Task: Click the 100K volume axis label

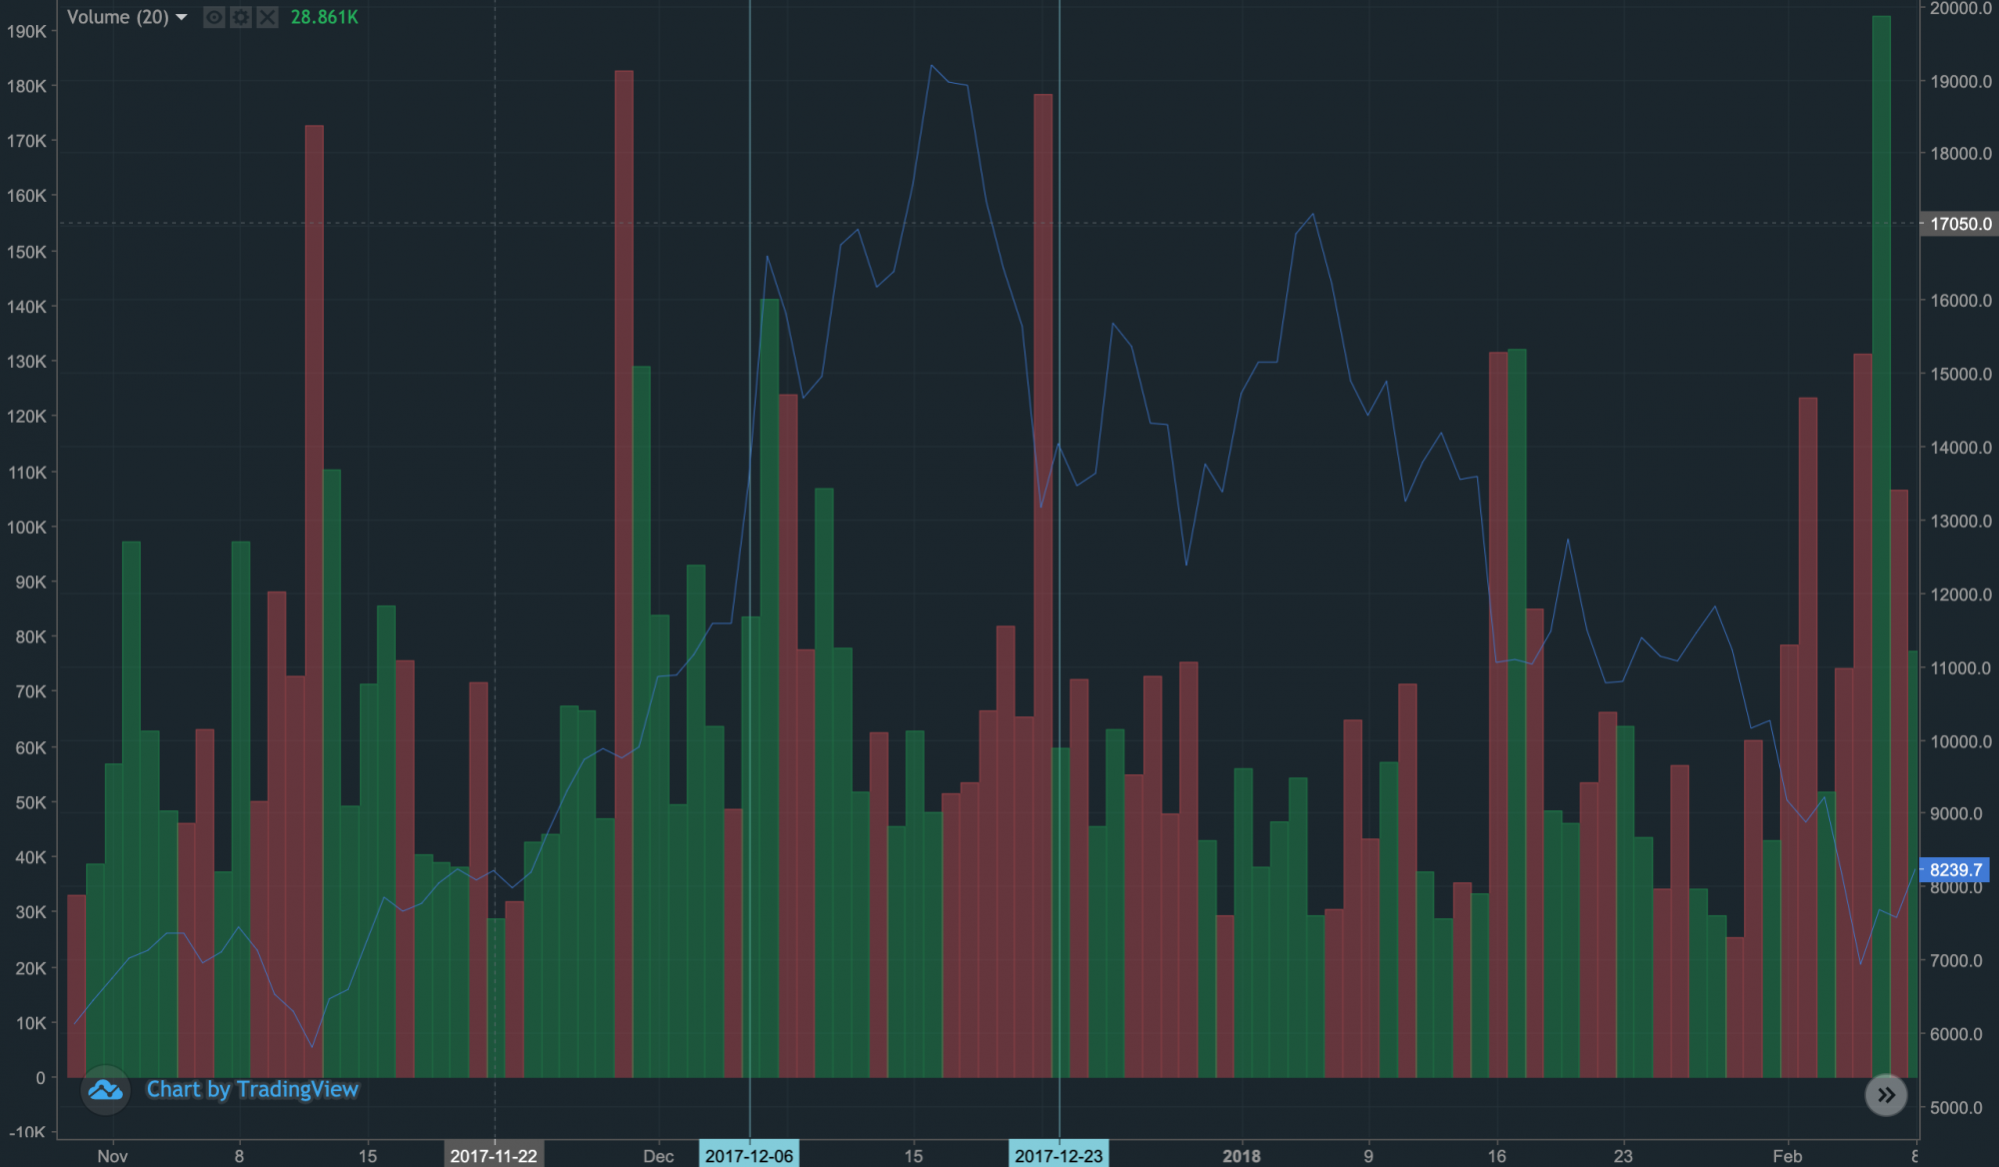Action: click(27, 527)
